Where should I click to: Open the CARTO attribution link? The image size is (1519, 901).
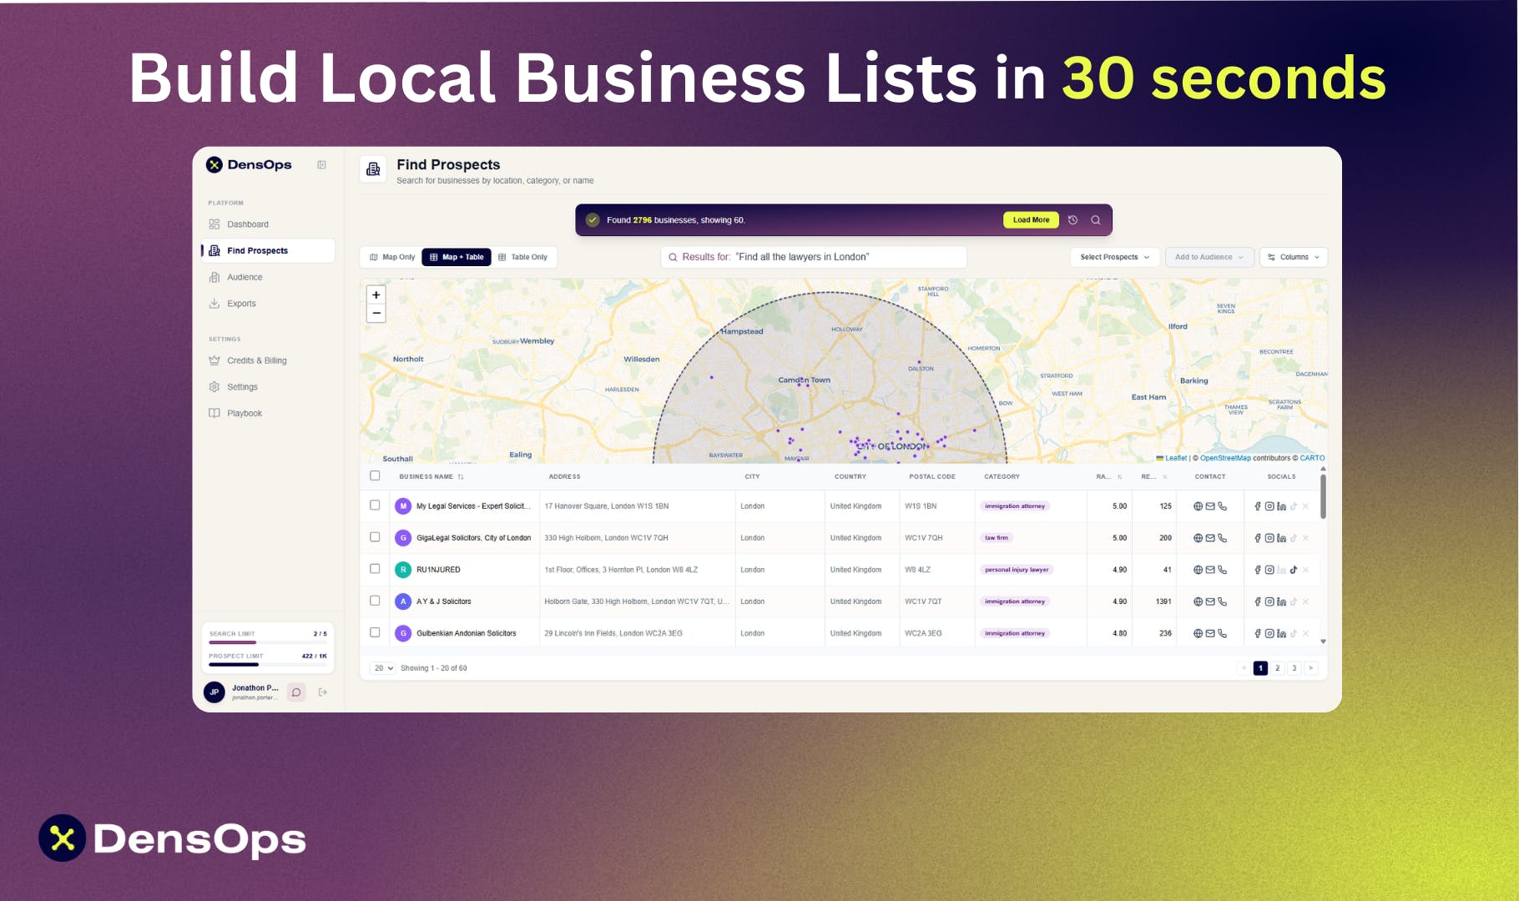(x=1312, y=458)
